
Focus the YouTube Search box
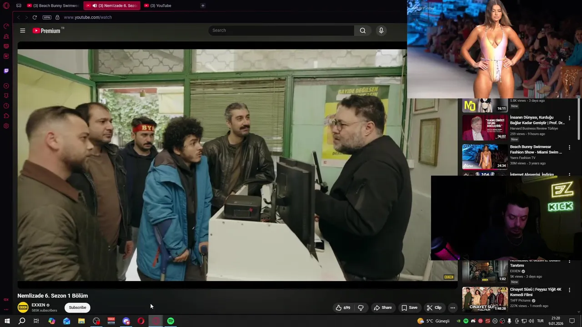coord(281,30)
